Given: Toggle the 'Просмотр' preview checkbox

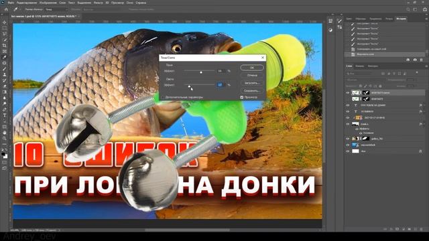Looking at the screenshot, I should 242,97.
